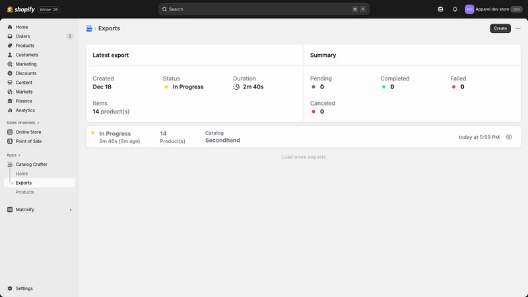Click the Apparel dev store avatar

tap(469, 9)
